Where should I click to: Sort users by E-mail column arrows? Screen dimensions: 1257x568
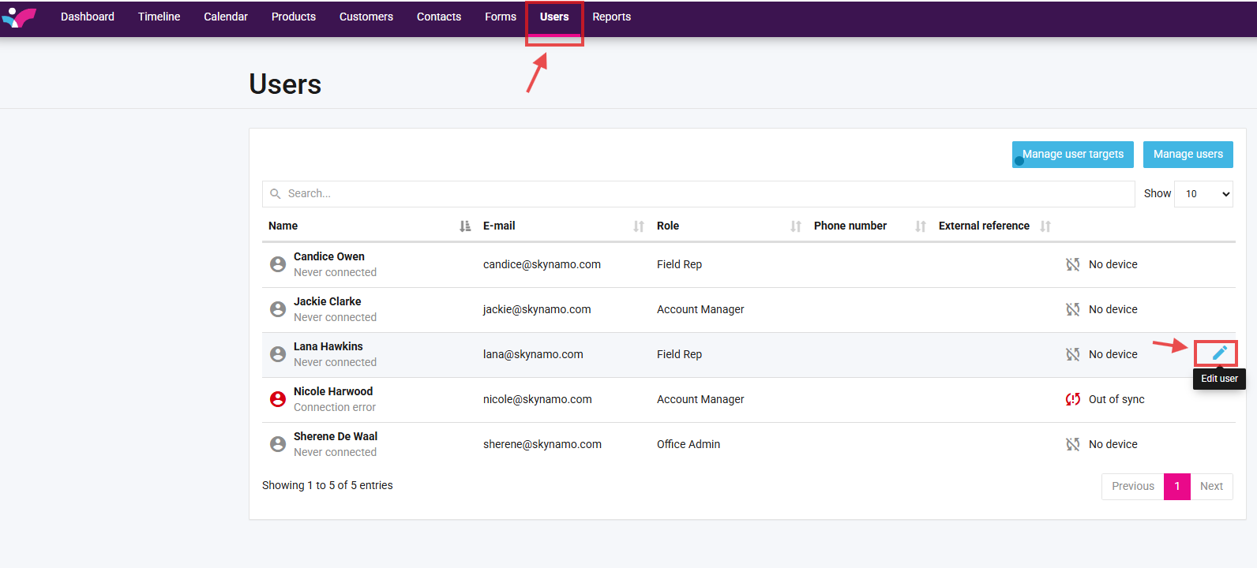click(639, 226)
